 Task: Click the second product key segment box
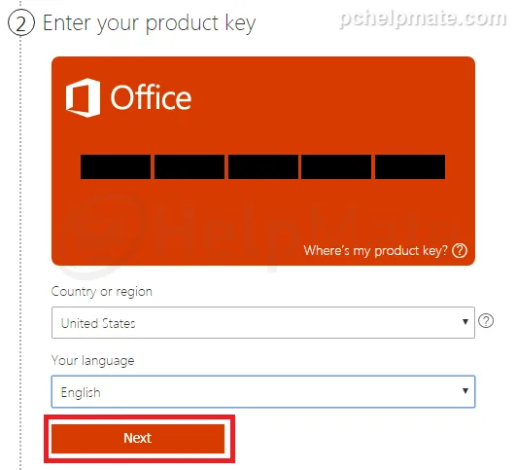[189, 166]
